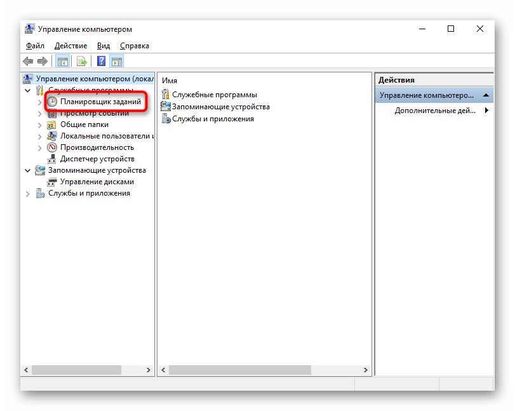The image size is (515, 411).
Task: Expand the Планировщик заданий tree node
Action: point(40,102)
